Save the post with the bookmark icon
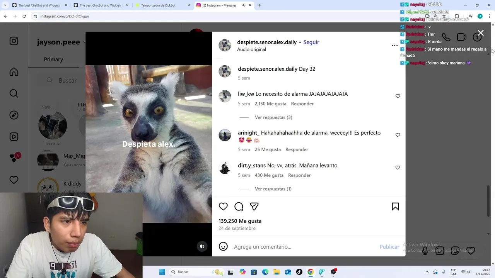 pyautogui.click(x=395, y=207)
